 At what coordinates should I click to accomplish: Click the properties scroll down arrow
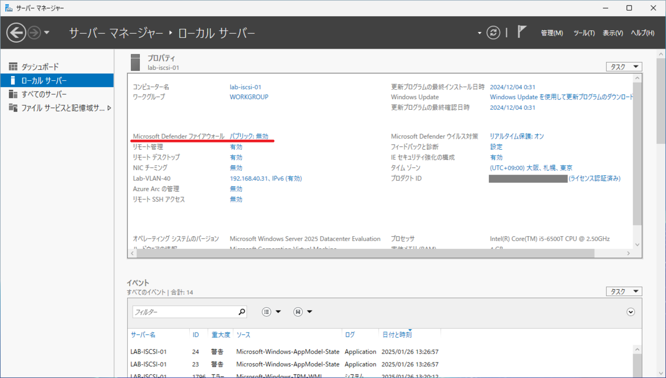637,244
